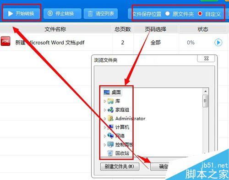Viewport: 229px width, 180px height.
Task: Click the 总页数 value 2
Action: click(x=123, y=43)
